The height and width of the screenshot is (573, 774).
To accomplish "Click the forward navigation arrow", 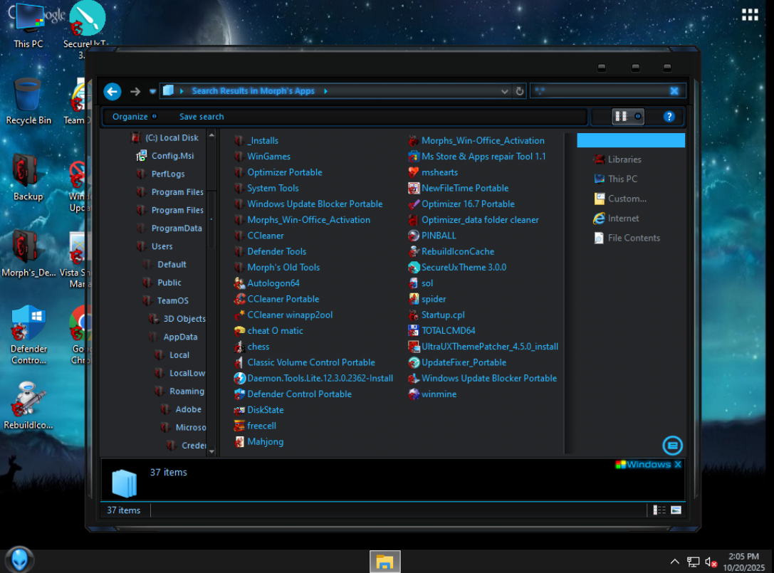I will pos(135,91).
